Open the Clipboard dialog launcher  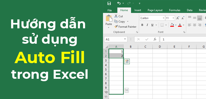[x=137, y=32]
